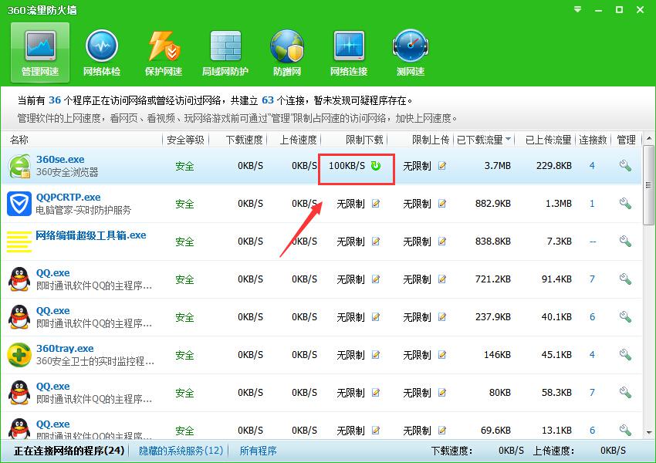Open the 局域网防护 firewall icon
Image resolution: width=656 pixels, height=463 pixels.
225,52
